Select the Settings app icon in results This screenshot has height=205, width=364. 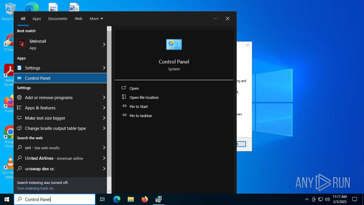(19, 68)
